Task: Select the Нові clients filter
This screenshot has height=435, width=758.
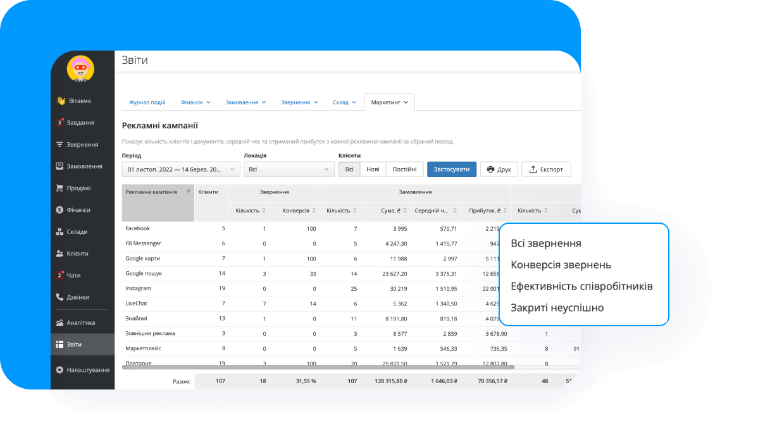Action: pos(373,169)
